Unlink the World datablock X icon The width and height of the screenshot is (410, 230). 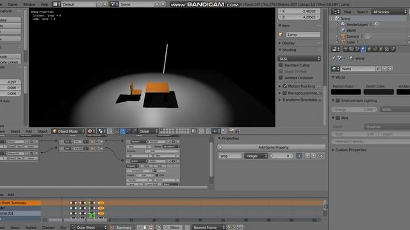(390, 69)
